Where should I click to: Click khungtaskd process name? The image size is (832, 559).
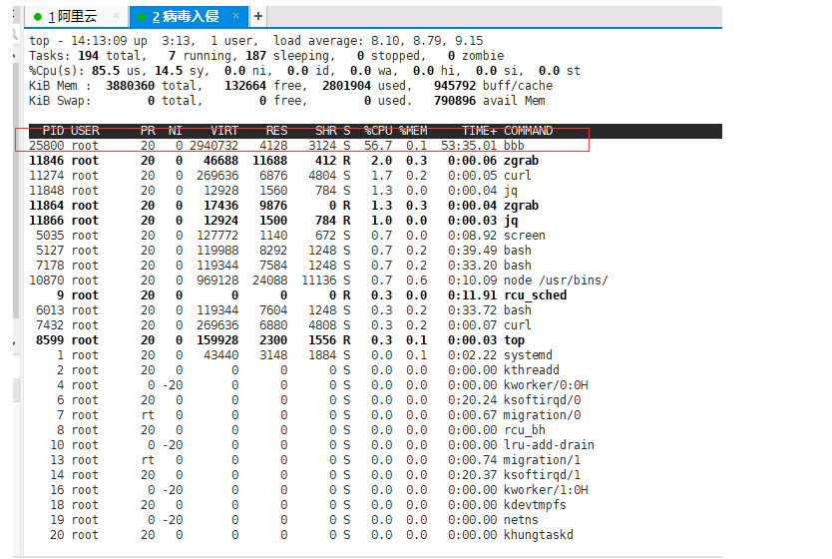tap(538, 535)
